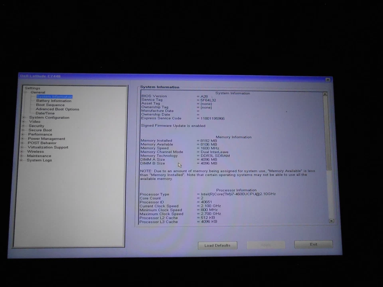Open Boot Sequence settings
This screenshot has width=383, height=287.
pos(50,105)
